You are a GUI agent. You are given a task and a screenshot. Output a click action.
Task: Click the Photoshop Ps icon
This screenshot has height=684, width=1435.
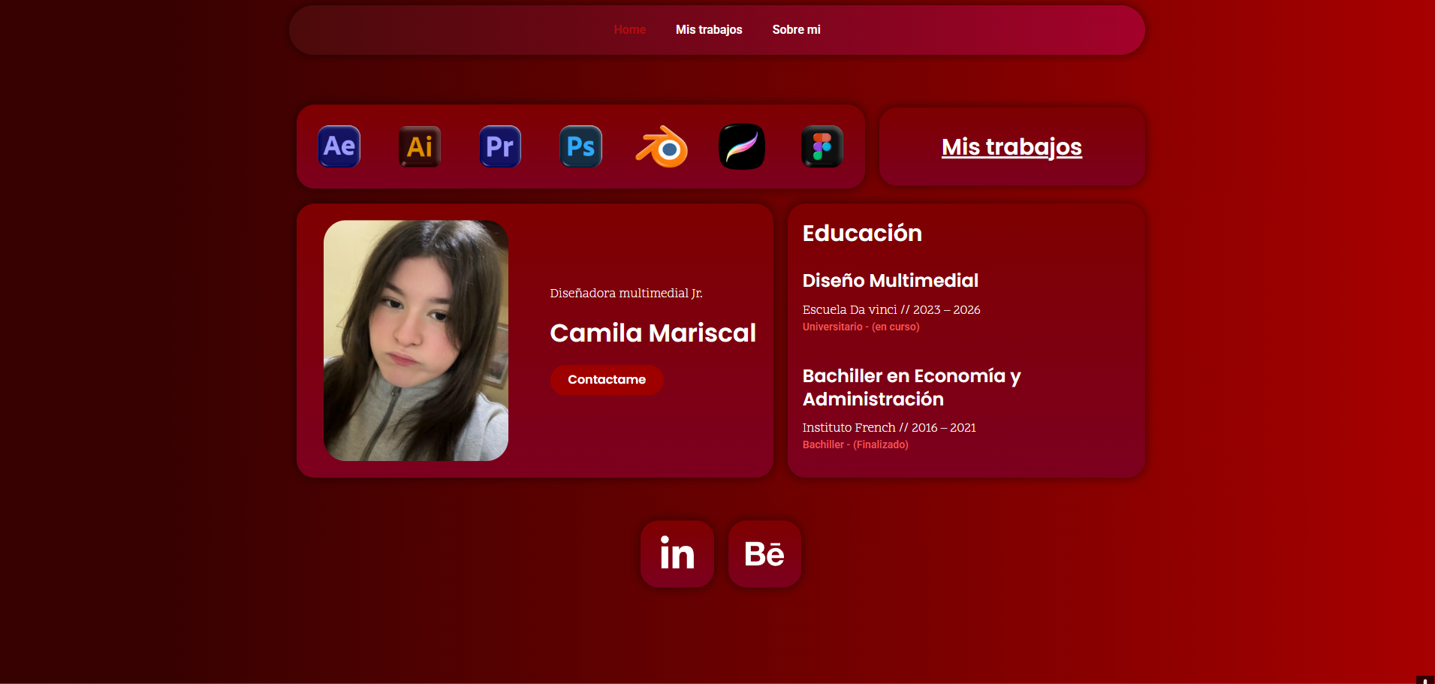coord(580,146)
